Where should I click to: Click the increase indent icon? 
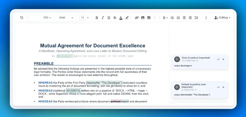(x=190, y=18)
